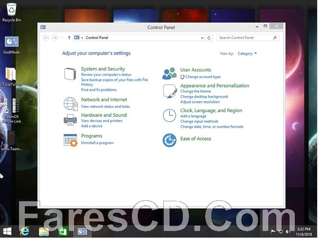The image size is (318, 238).
Task: Click View network status and tasks
Action: coord(105,107)
